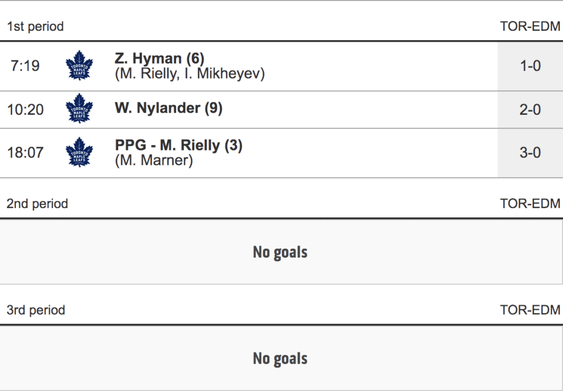The width and height of the screenshot is (563, 391).
Task: Click the 1-0 score cell
Action: (x=530, y=66)
